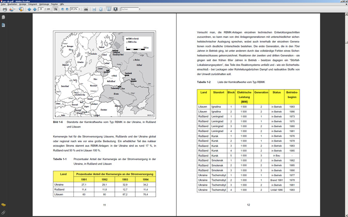Open the Werkzeuge menu
Viewport: 348px width, 217px height.
[44, 4]
